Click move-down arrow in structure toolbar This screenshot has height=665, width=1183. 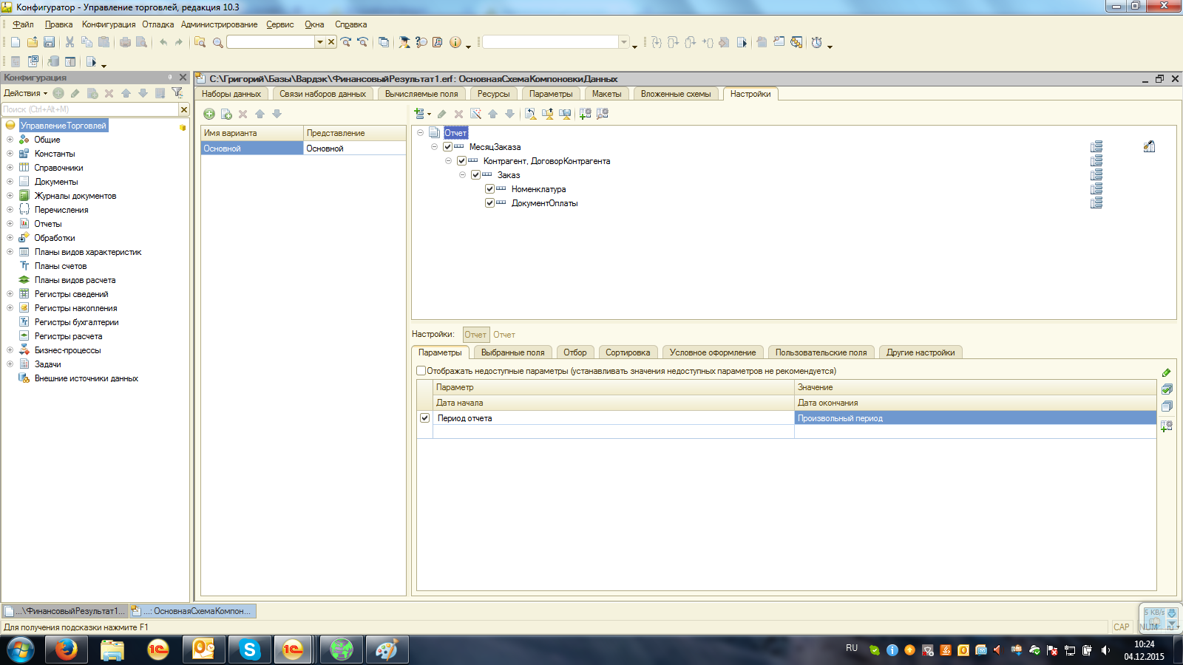click(x=509, y=114)
